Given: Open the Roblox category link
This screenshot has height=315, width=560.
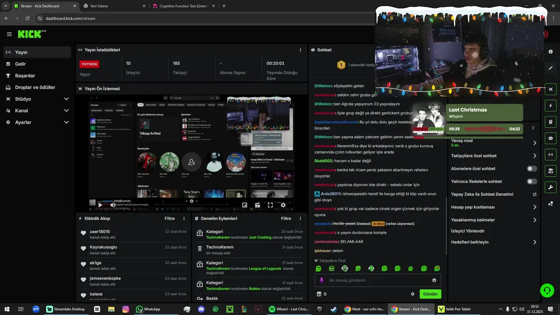Looking at the screenshot, I should click(x=254, y=289).
